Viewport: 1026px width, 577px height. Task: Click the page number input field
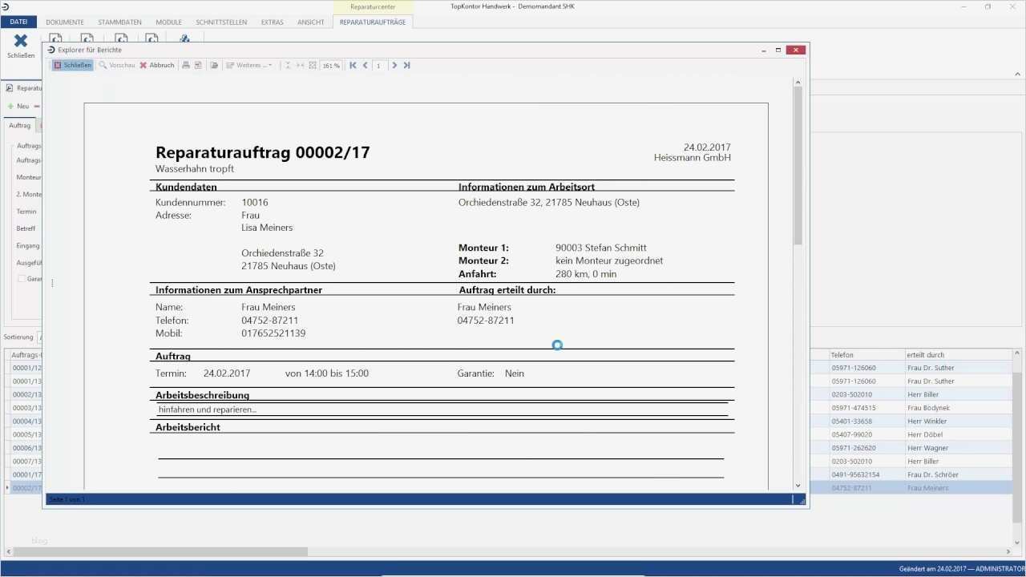[379, 66]
